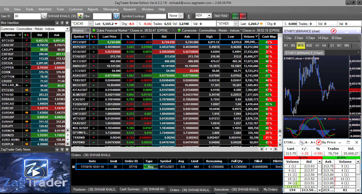Show 5 Days chart range
This screenshot has width=362, height=194.
[310, 38]
